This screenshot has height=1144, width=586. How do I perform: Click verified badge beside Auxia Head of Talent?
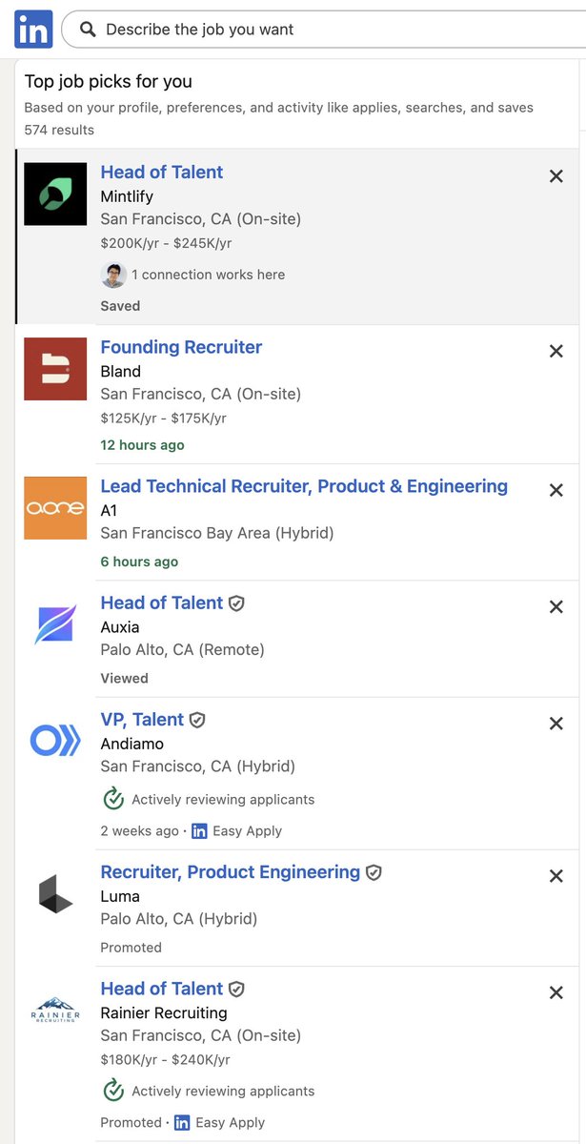pos(237,603)
